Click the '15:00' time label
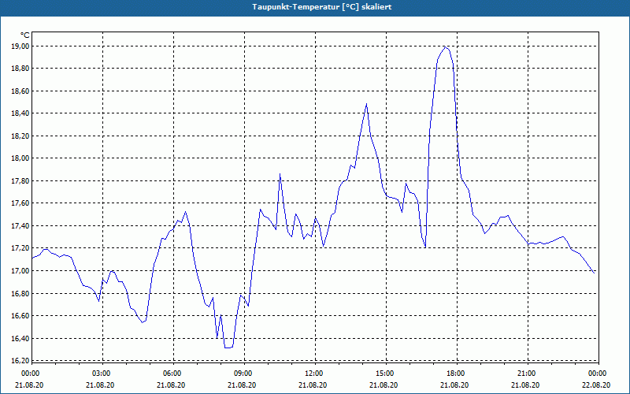630x394 pixels. 384,374
